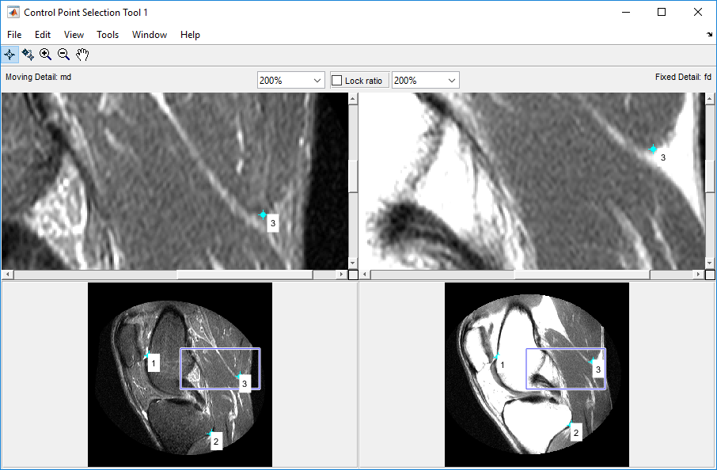
Task: Click fixed detail vertical scrollbar down arrow
Action: pyautogui.click(x=710, y=263)
